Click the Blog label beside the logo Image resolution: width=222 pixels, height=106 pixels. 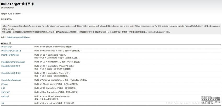pos(218,102)
